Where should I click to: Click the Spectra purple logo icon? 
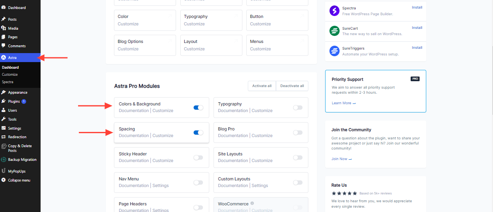click(x=335, y=11)
